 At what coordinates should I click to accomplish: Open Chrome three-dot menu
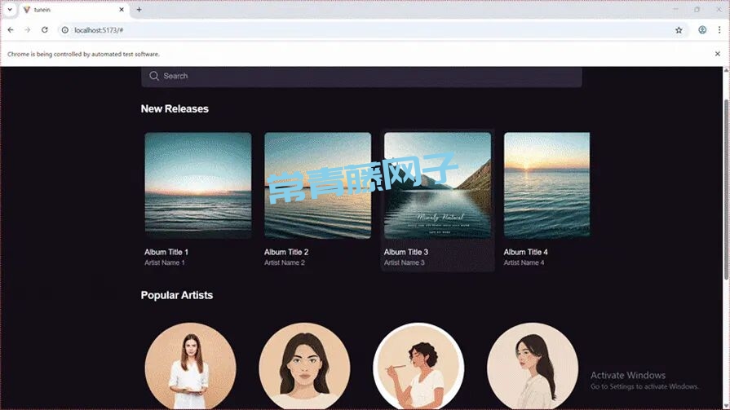pyautogui.click(x=719, y=30)
